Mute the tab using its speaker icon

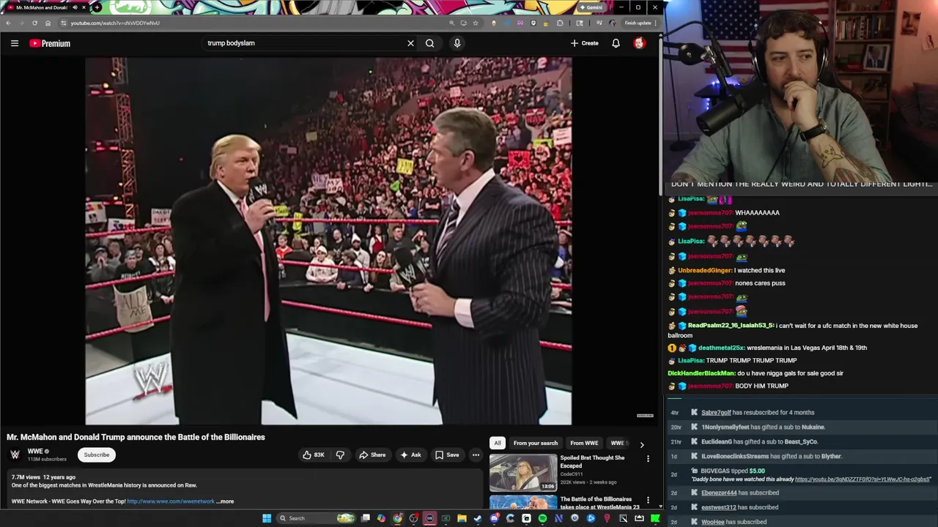pyautogui.click(x=75, y=7)
